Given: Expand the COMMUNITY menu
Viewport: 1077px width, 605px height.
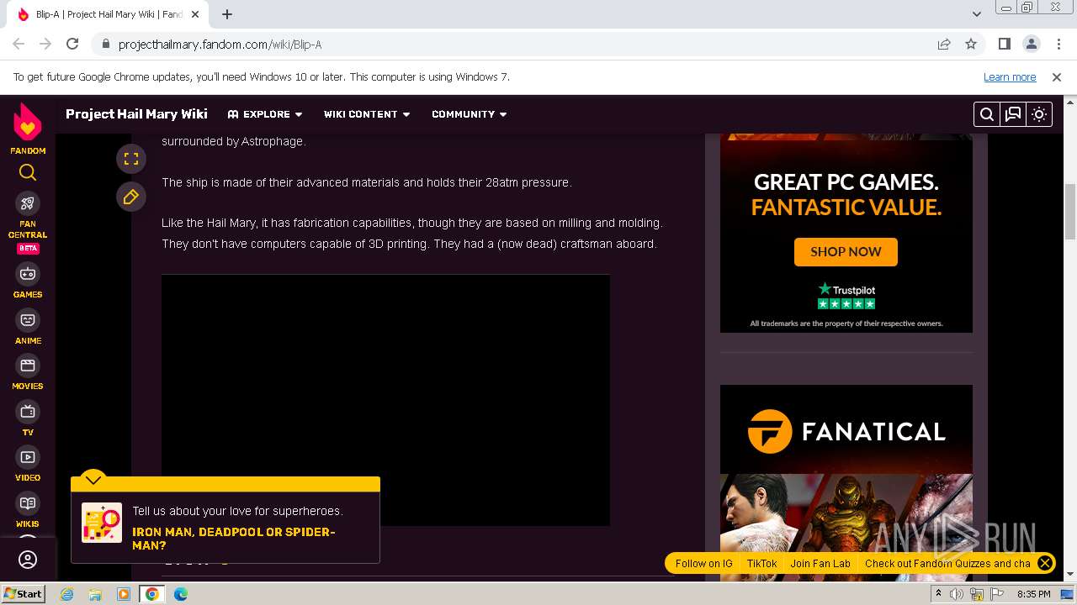Looking at the screenshot, I should point(470,114).
